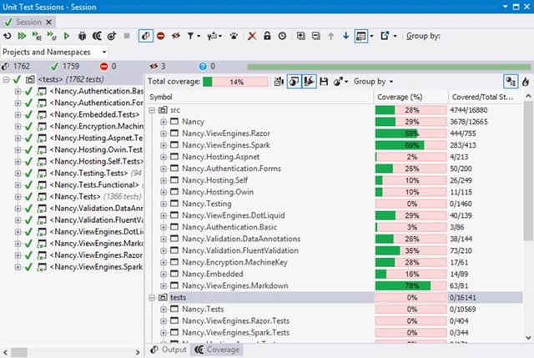The image size is (534, 358).
Task: Open the Output tab at bottom
Action: click(169, 350)
